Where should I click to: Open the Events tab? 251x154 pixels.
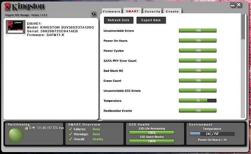point(172,11)
